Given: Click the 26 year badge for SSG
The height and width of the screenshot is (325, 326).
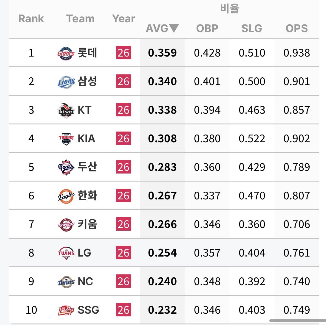Looking at the screenshot, I should (x=123, y=310).
